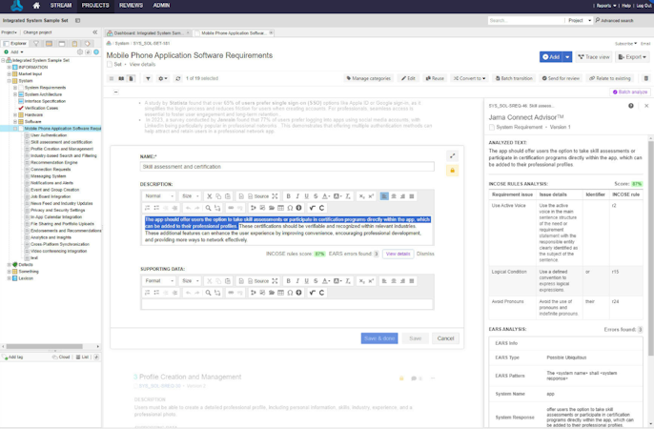The width and height of the screenshot is (654, 429).
Task: Toggle Source mode in the Supporting Data editor
Action: tap(258, 281)
